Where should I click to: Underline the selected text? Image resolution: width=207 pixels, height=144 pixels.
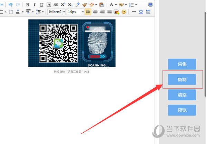[42, 5]
